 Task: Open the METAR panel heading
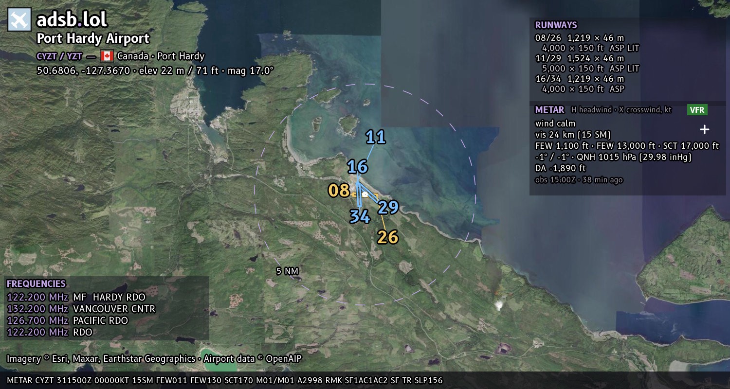[x=549, y=110]
